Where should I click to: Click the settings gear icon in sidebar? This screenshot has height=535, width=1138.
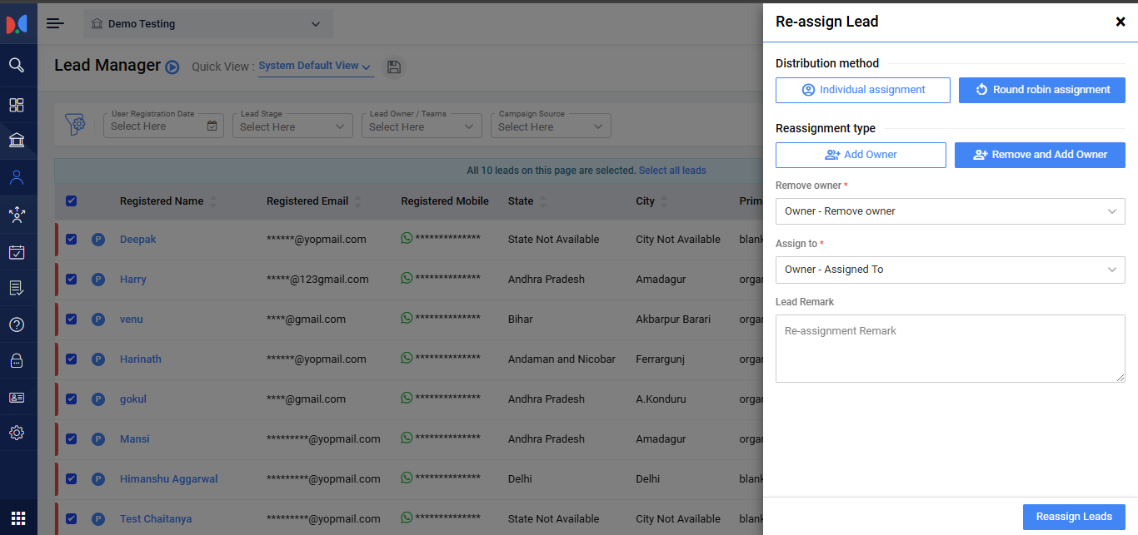(17, 433)
